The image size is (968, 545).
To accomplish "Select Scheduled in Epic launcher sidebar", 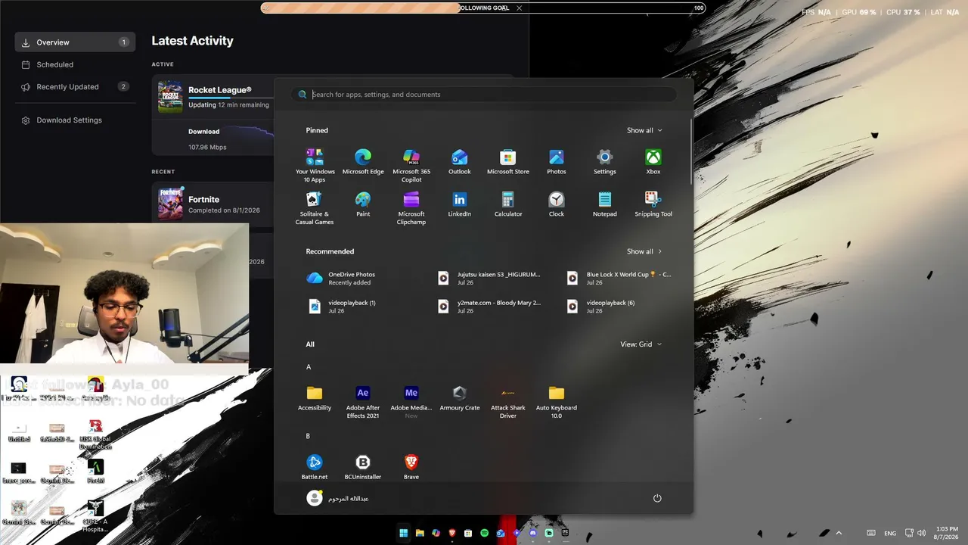I will pyautogui.click(x=75, y=64).
